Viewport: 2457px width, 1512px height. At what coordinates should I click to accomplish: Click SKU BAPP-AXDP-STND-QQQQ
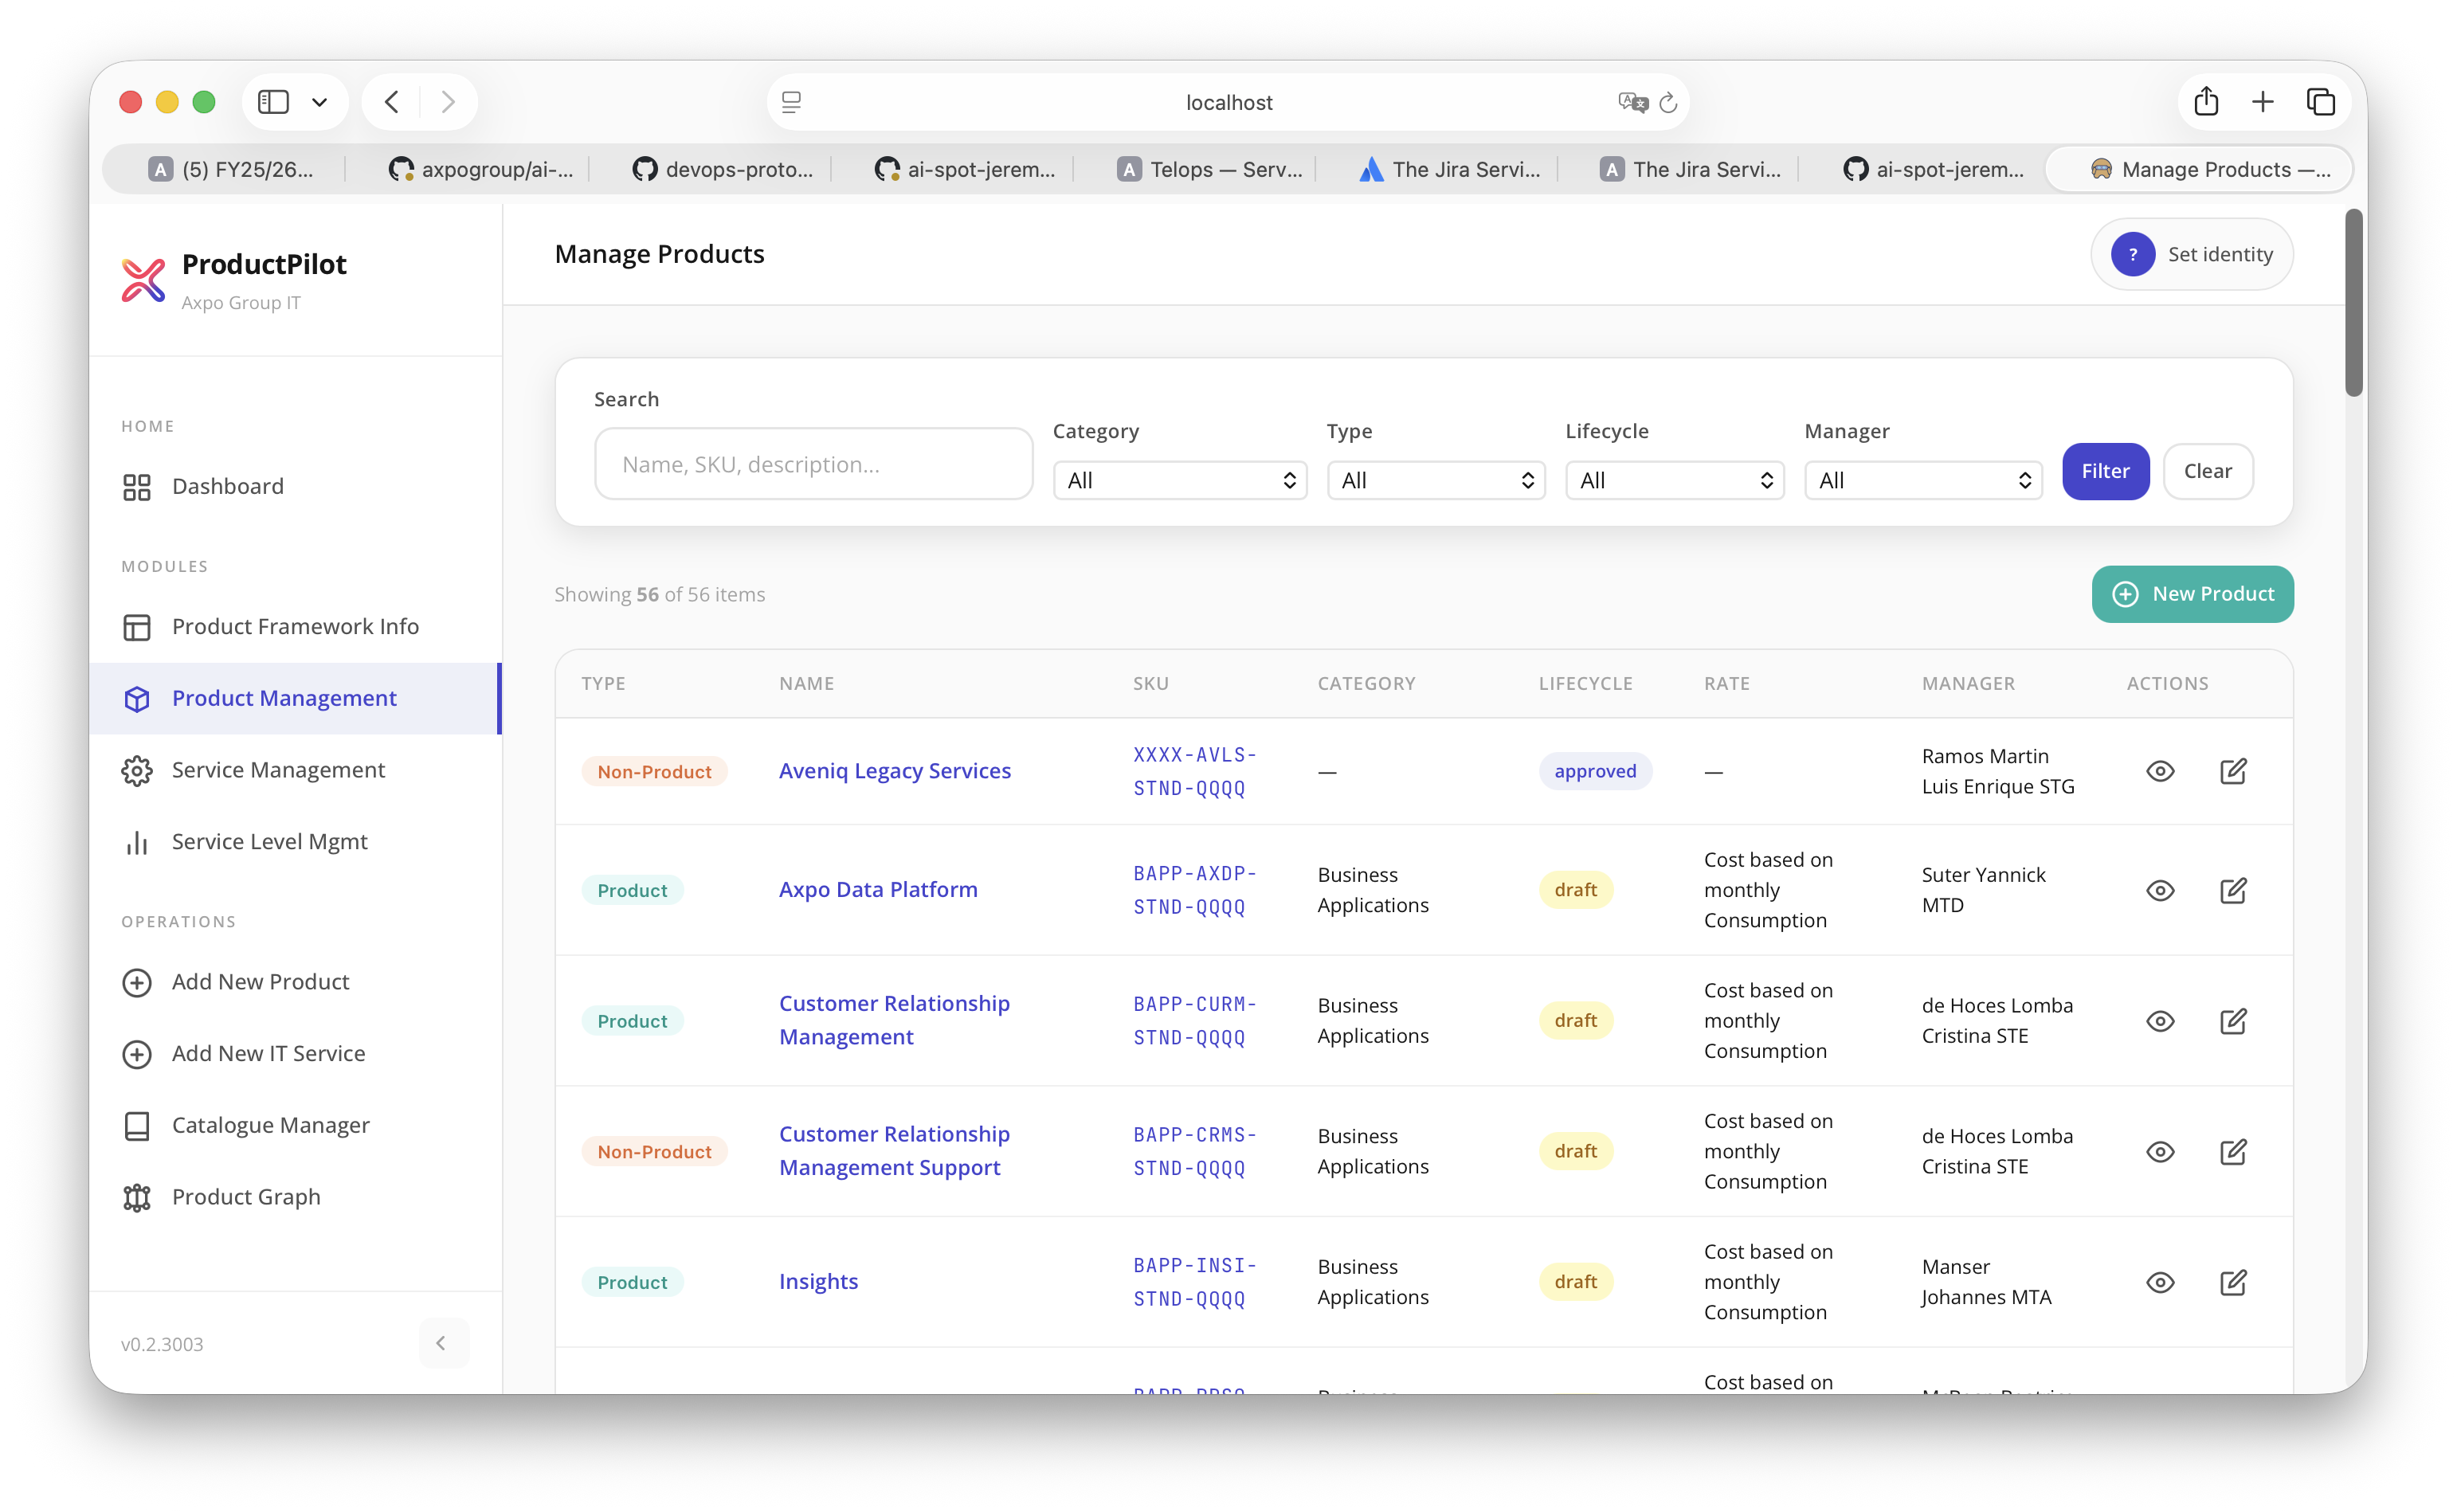1194,891
